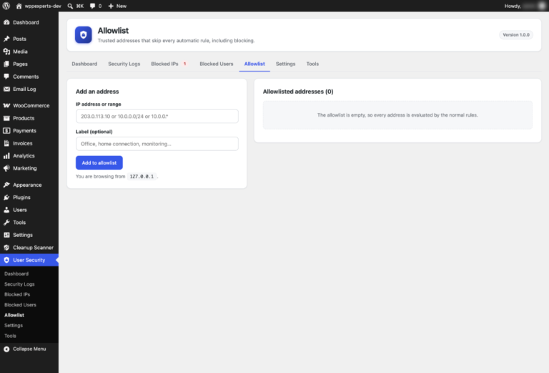This screenshot has height=373, width=549.
Task: Click the Analytics bar chart icon
Action: point(6,155)
